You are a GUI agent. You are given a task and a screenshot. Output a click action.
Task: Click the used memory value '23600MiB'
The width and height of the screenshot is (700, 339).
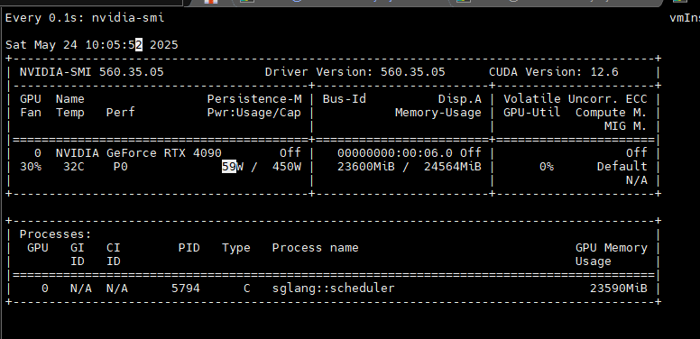365,167
